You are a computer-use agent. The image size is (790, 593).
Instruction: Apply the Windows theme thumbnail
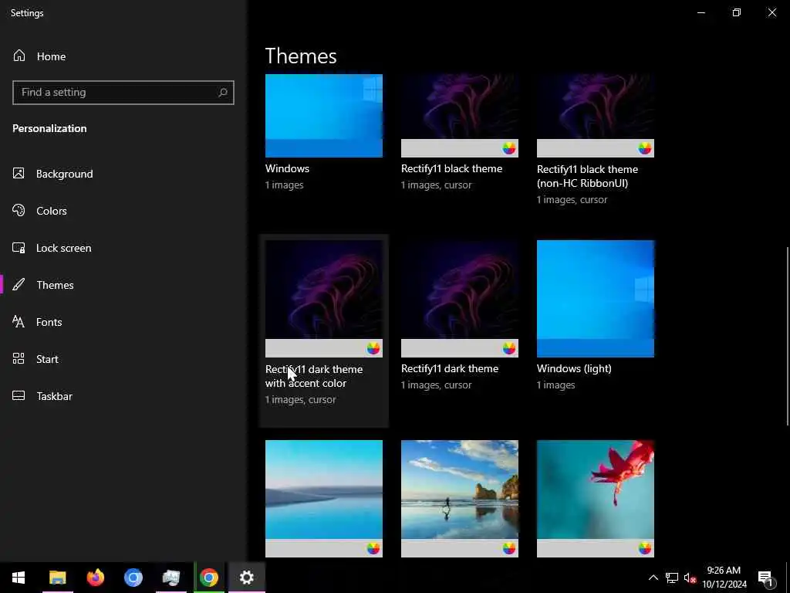point(324,116)
